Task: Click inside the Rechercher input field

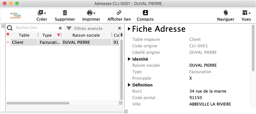Action: point(36,28)
